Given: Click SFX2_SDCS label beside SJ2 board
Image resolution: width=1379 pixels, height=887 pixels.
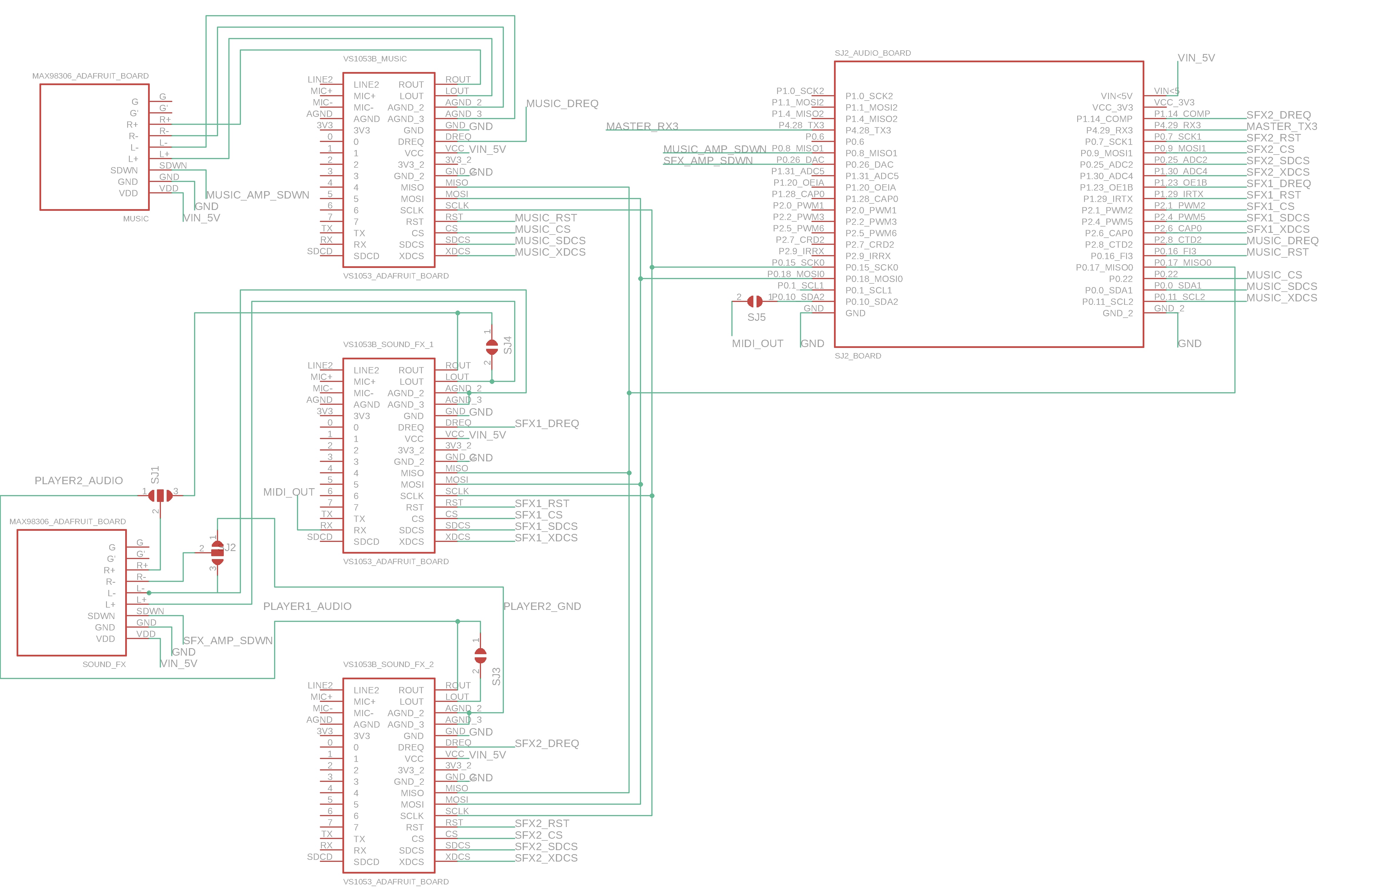Looking at the screenshot, I should point(1278,161).
